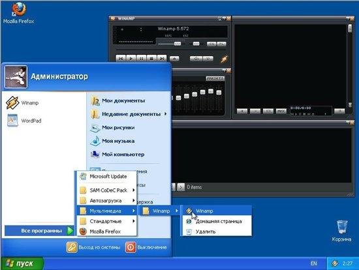Open Мои документы in start menu
Viewport: 359px width, 270px height.
point(117,100)
